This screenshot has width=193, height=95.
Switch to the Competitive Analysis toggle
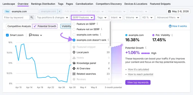point(19,26)
